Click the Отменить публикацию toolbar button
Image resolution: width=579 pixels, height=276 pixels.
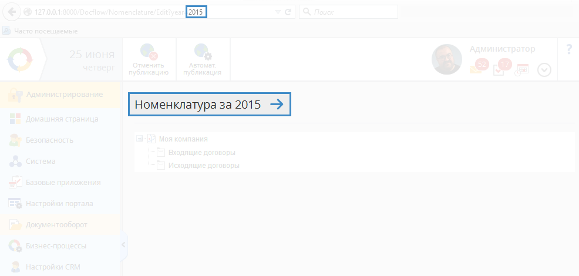pyautogui.click(x=149, y=60)
